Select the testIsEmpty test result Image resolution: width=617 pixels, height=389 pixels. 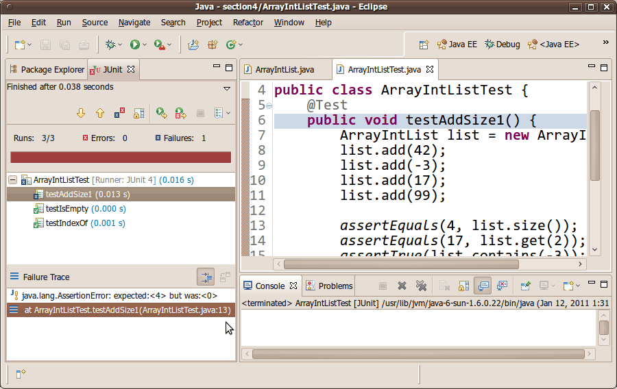80,209
